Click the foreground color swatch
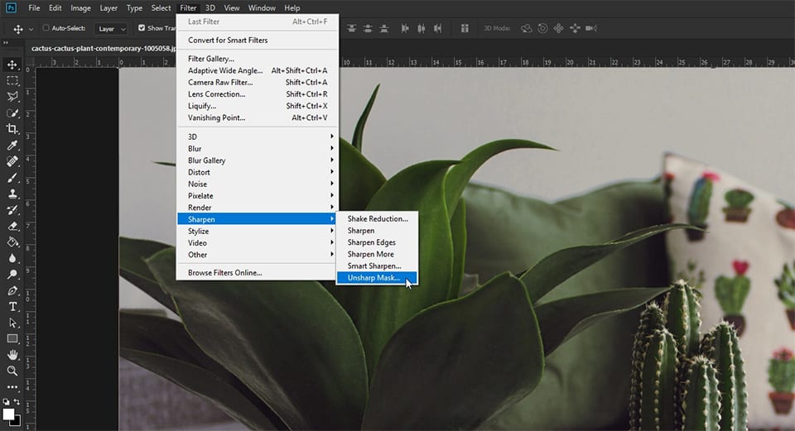 [8, 414]
